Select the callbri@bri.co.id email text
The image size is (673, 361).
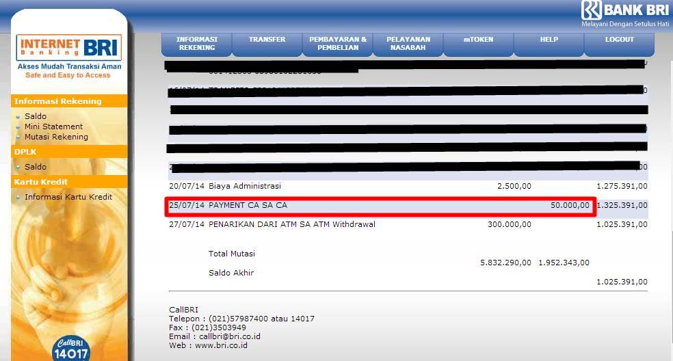point(230,336)
